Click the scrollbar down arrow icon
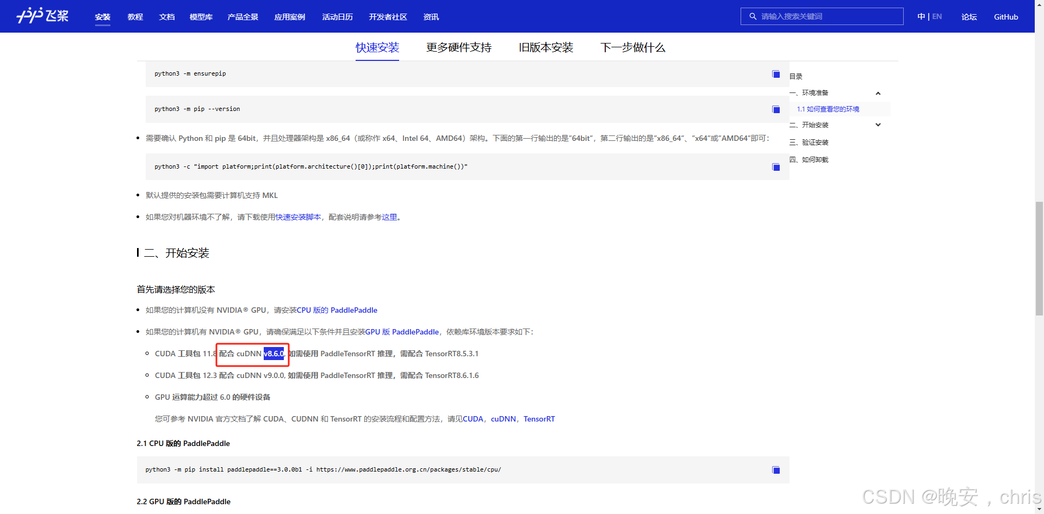This screenshot has width=1044, height=514. click(x=1040, y=509)
